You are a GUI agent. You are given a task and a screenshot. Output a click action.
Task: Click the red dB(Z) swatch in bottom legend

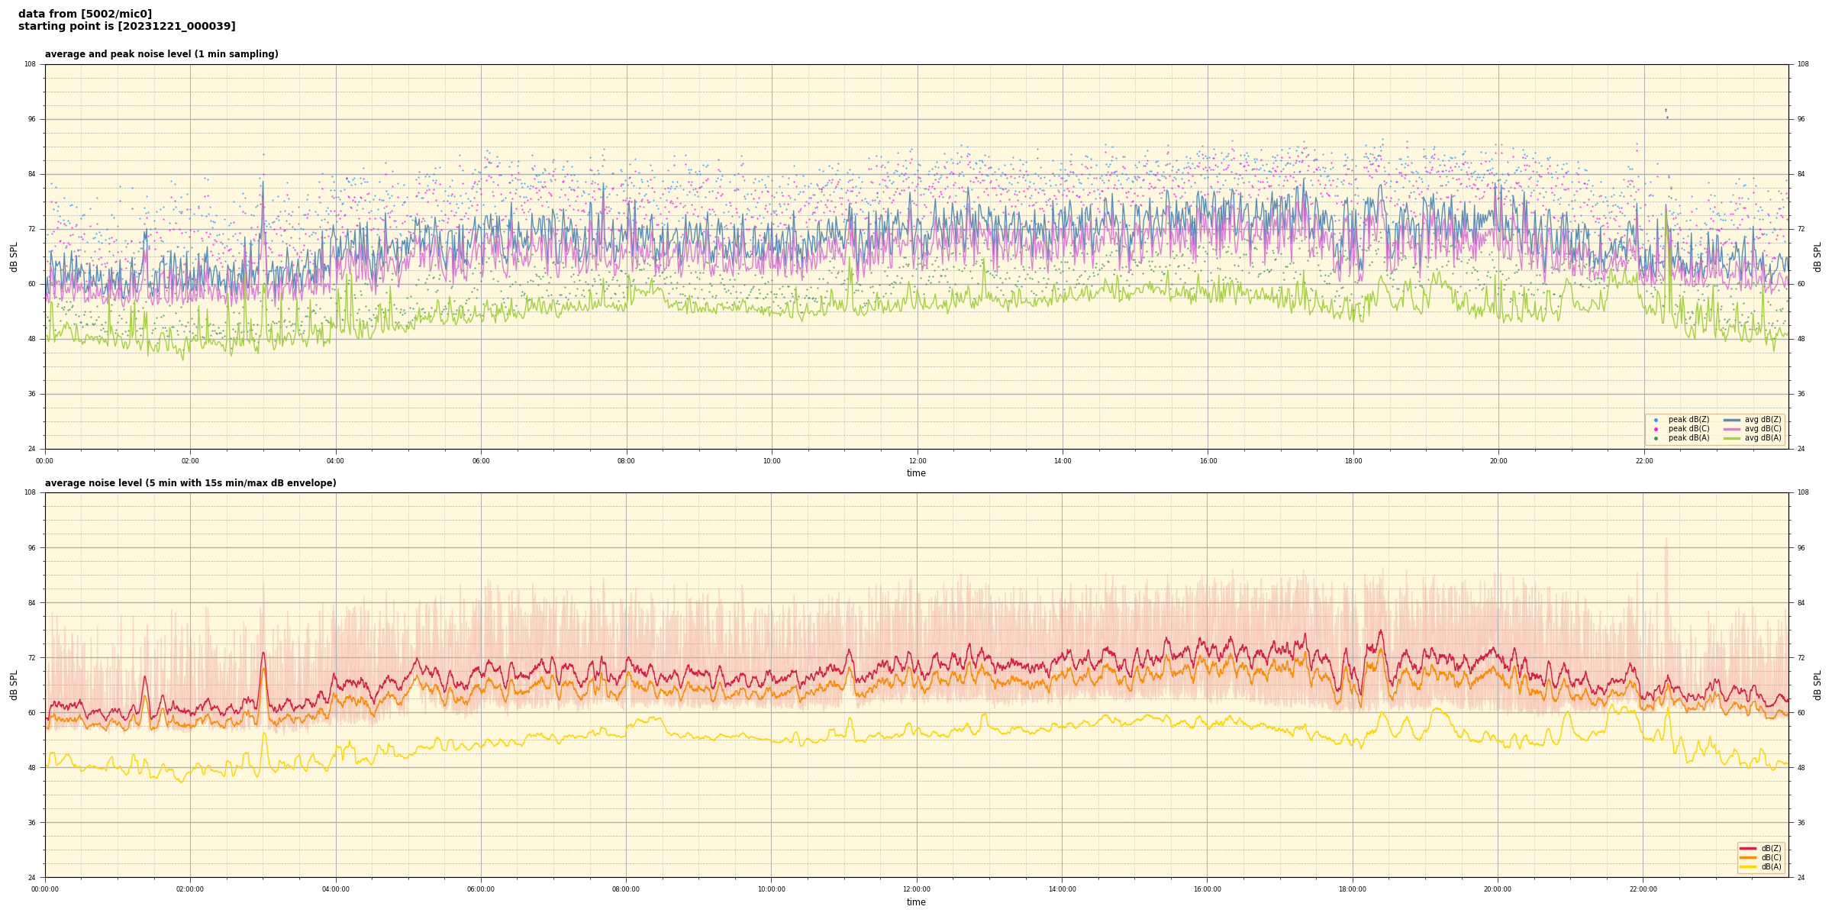1747,848
